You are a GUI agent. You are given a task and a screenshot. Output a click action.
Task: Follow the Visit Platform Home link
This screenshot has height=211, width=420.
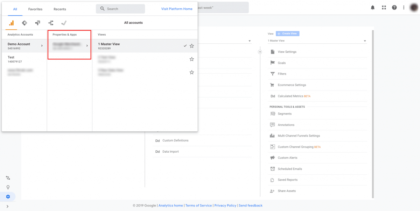(x=177, y=9)
